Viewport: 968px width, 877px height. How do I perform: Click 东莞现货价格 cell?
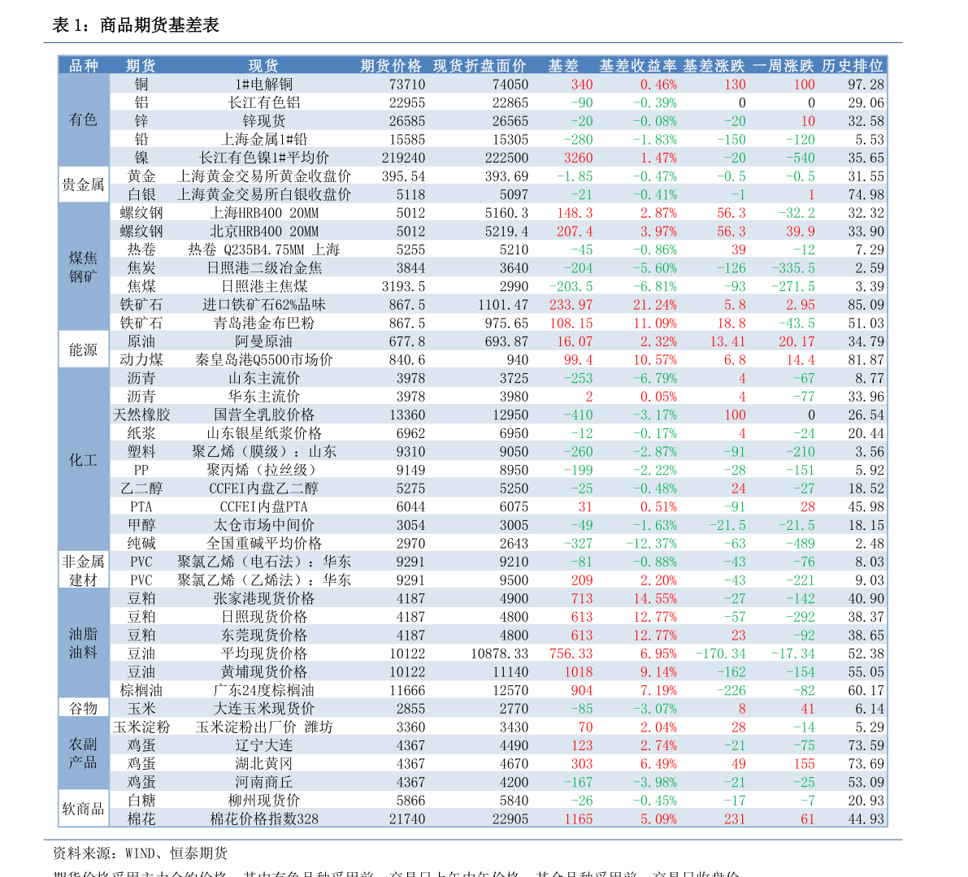tap(263, 636)
